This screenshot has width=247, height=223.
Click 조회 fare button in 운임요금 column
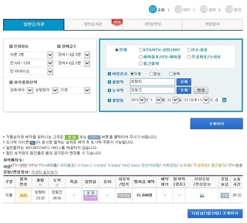pyautogui.click(x=225, y=196)
